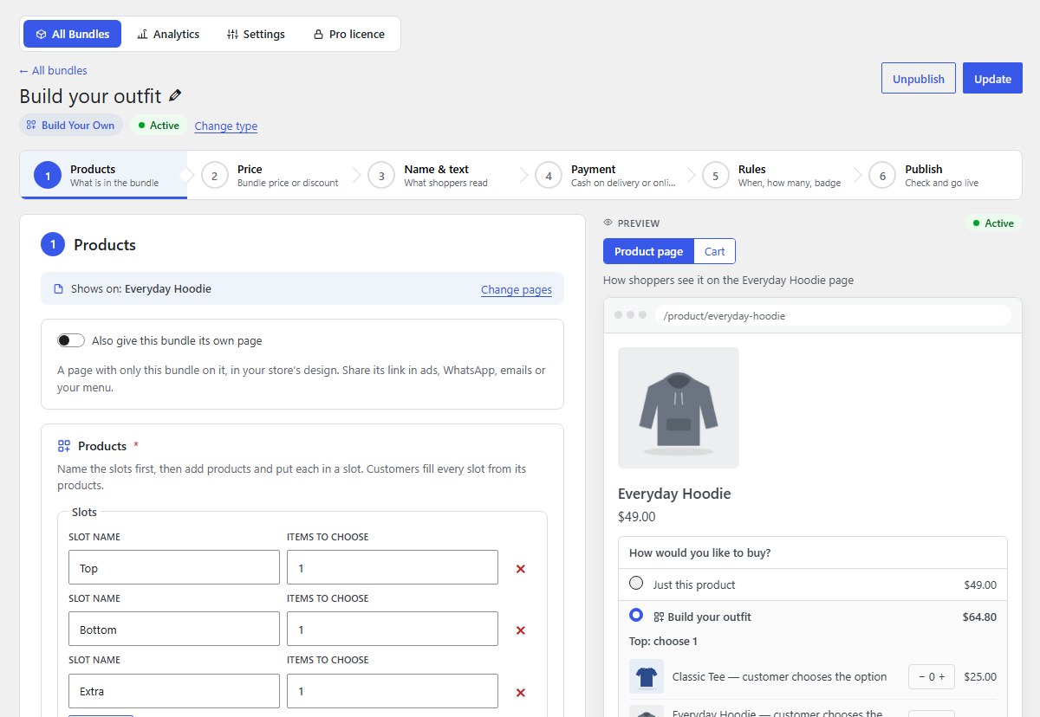The height and width of the screenshot is (717, 1040).
Task: Follow the '← All bundles' back link
Action: [x=53, y=71]
